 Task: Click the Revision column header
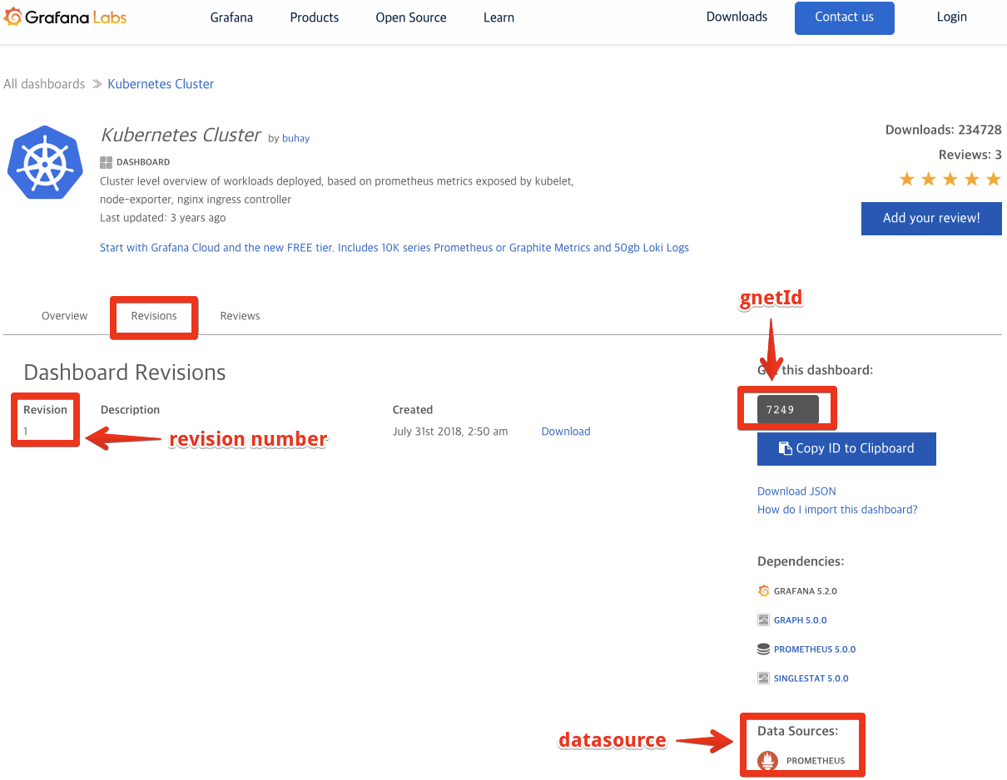pos(45,410)
